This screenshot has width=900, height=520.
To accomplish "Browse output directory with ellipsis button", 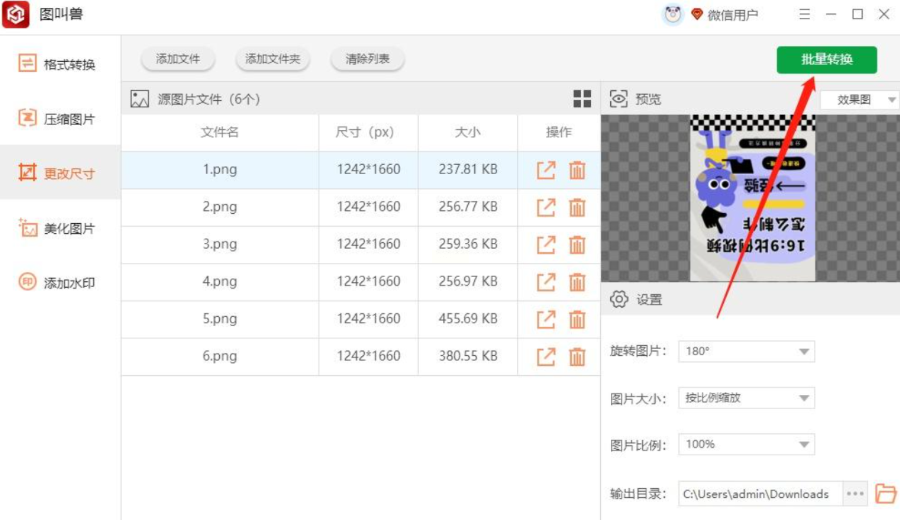I will (855, 493).
